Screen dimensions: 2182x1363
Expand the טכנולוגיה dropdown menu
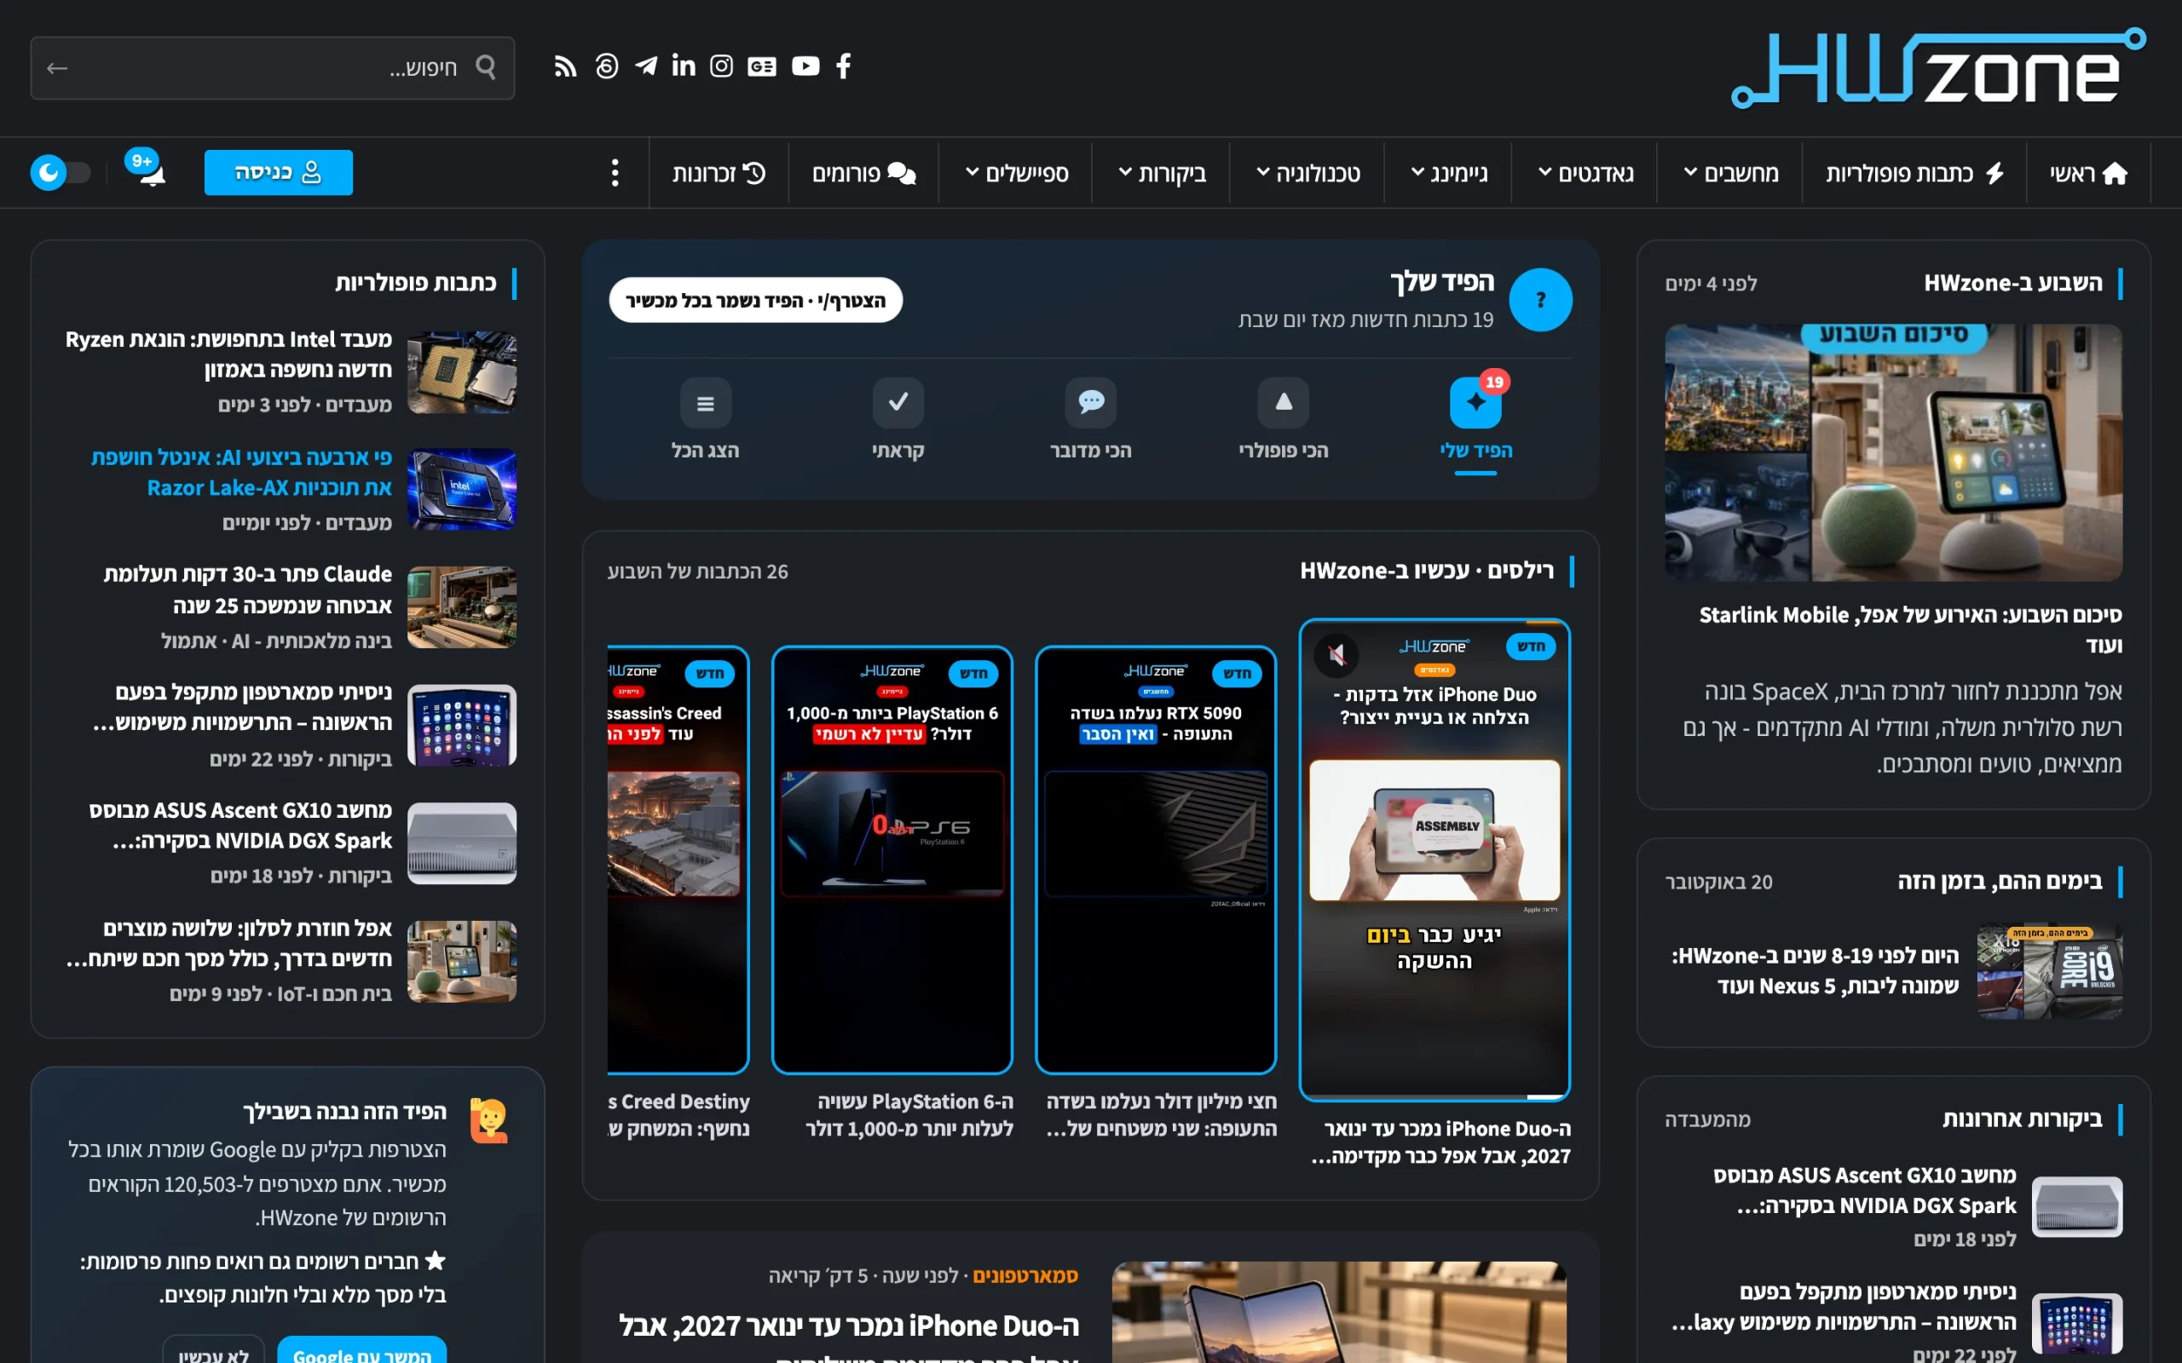[x=1308, y=173]
